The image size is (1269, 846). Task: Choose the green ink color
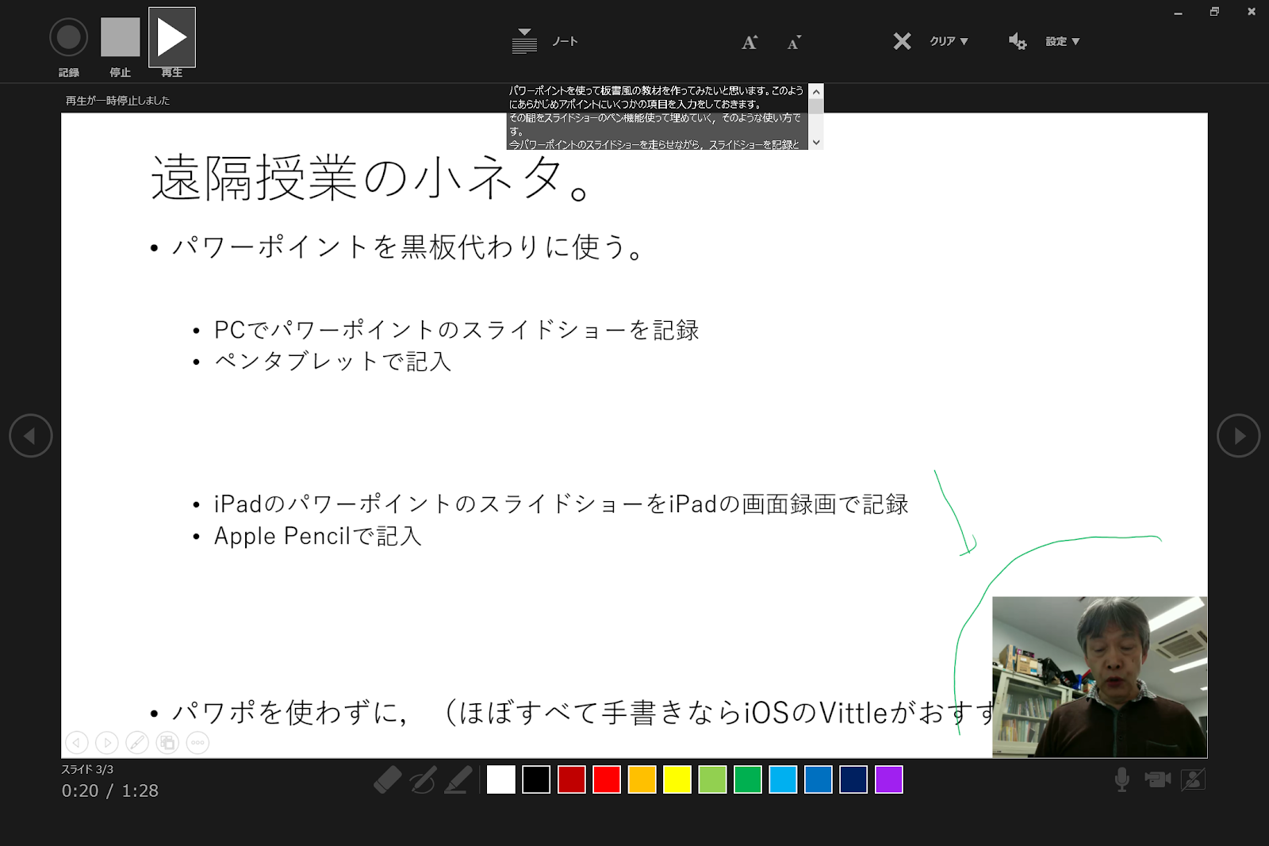point(748,779)
